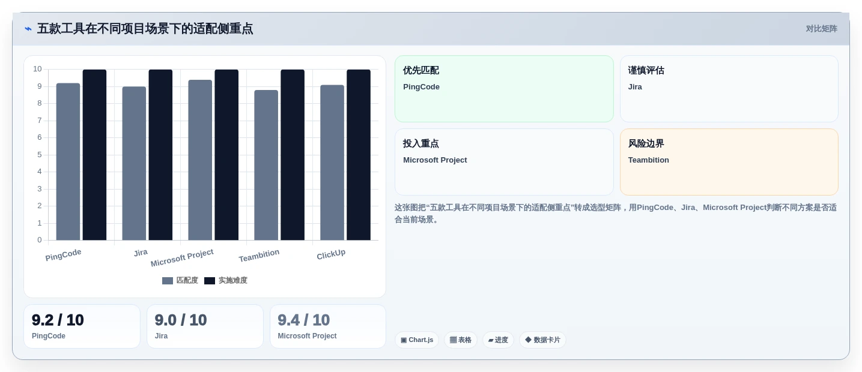
Task: Click the ClickUp x-axis label
Action: pos(331,254)
